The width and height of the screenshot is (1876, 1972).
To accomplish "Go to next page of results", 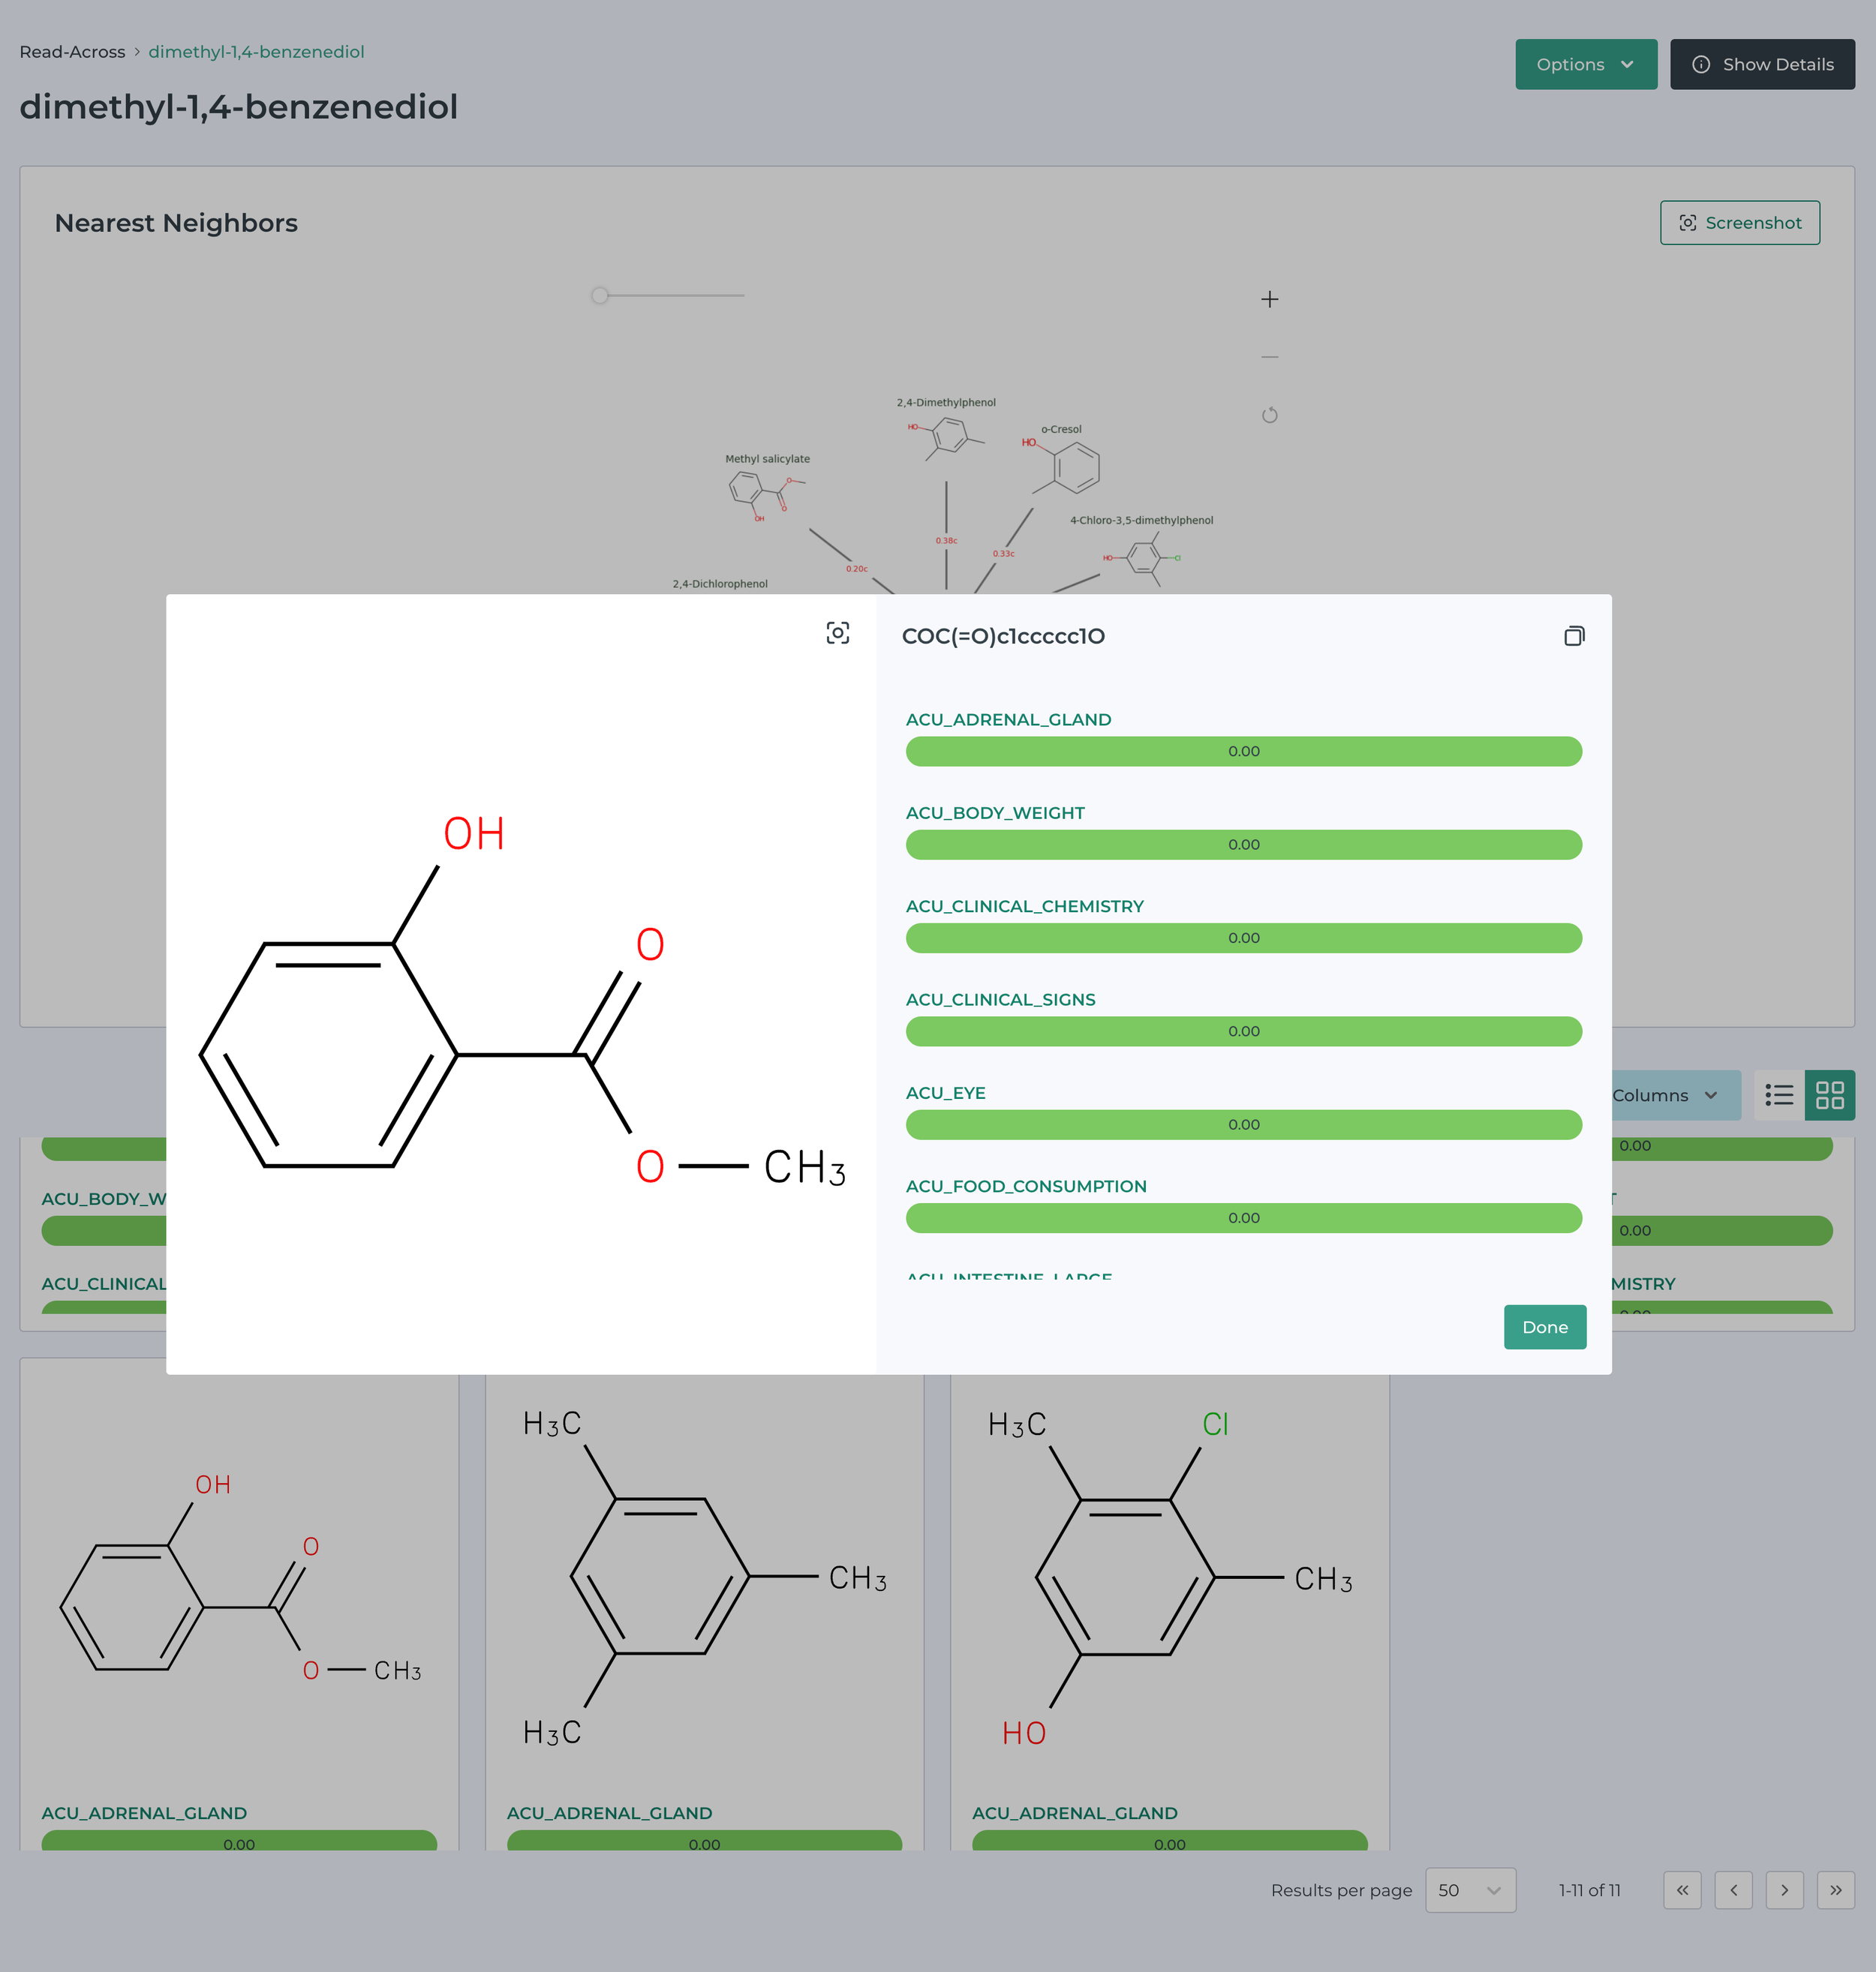I will click(x=1784, y=1890).
